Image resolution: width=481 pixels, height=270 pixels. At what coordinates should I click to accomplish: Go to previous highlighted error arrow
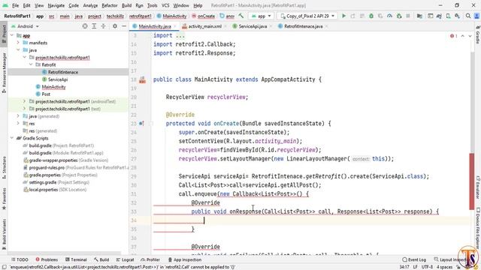[x=463, y=36]
